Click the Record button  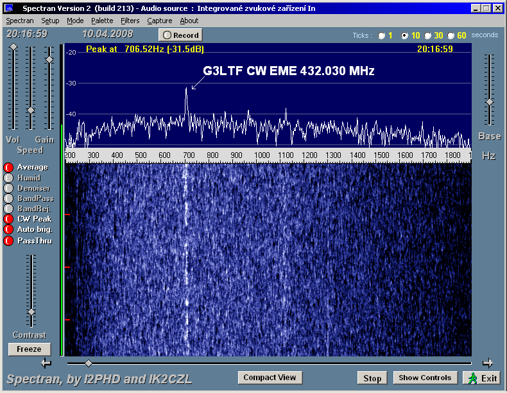(x=180, y=35)
